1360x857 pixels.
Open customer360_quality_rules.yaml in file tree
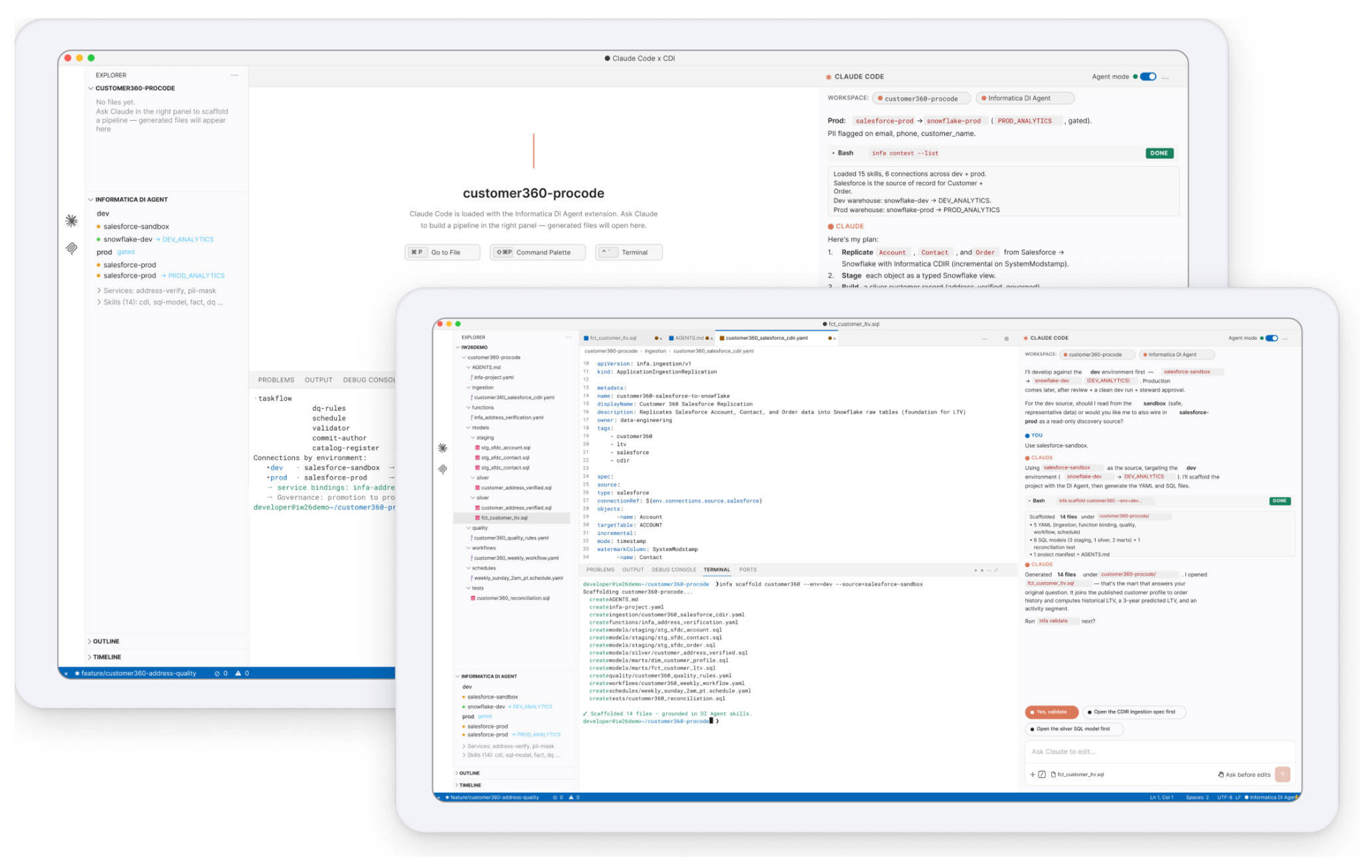click(x=511, y=538)
